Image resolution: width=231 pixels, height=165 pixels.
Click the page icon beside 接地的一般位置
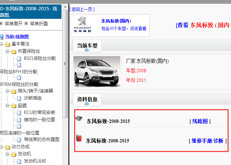[x=19, y=120]
